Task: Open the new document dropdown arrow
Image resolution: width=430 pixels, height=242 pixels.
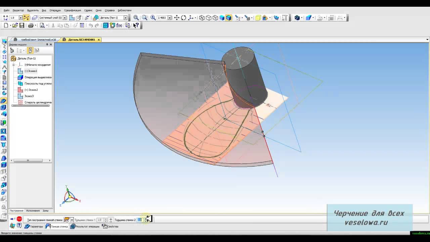Action: coord(10,26)
